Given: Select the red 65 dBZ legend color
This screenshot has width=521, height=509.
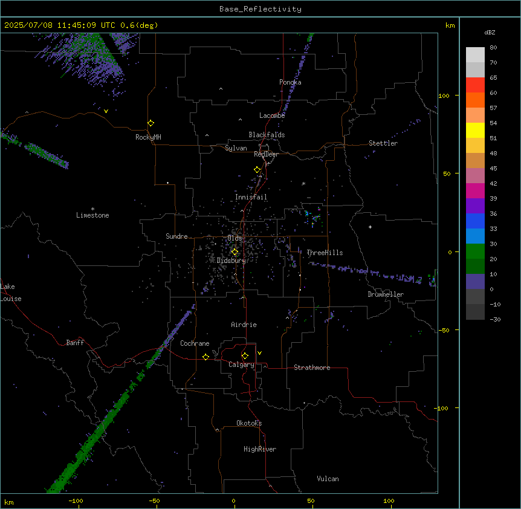Looking at the screenshot, I should click(x=475, y=85).
